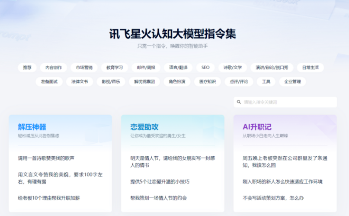Switch to the 内容创作 category
Screen dimensions: 349x216
(54, 68)
